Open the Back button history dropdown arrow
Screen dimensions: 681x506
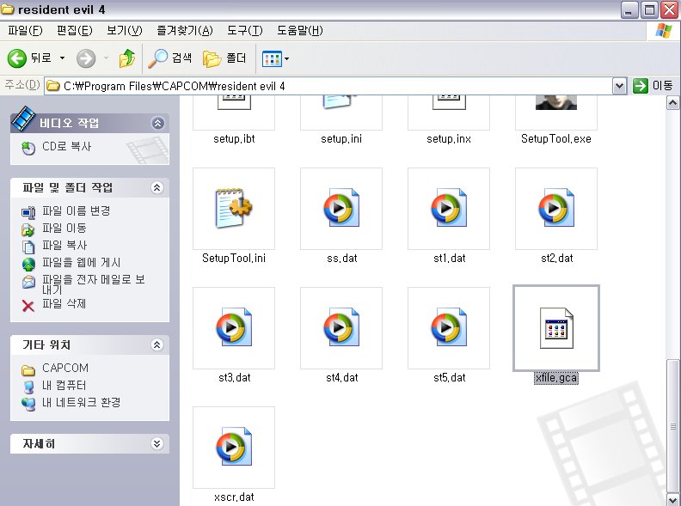tap(62, 58)
